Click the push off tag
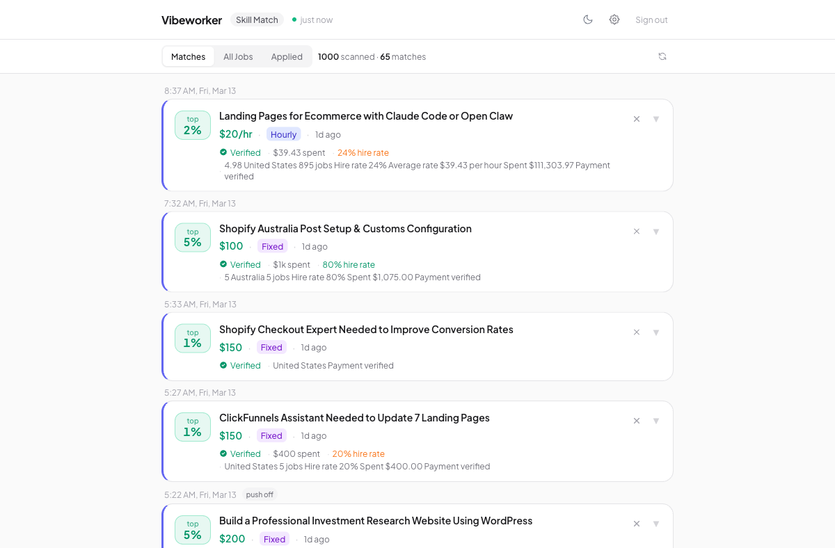The height and width of the screenshot is (548, 835). (x=260, y=494)
